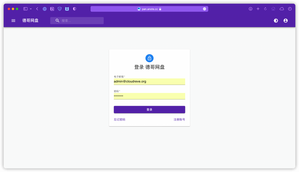Viewport: 299px width, 172px height.
Task: Reload the pan.anote.cc page
Action: [x=265, y=9]
